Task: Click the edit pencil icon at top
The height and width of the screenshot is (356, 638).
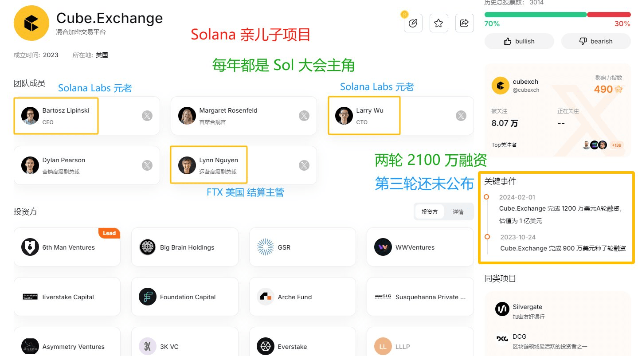Action: click(x=413, y=23)
